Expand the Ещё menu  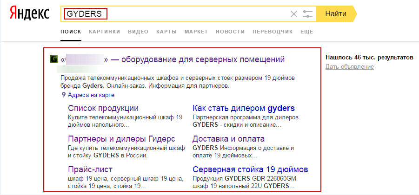(x=307, y=32)
